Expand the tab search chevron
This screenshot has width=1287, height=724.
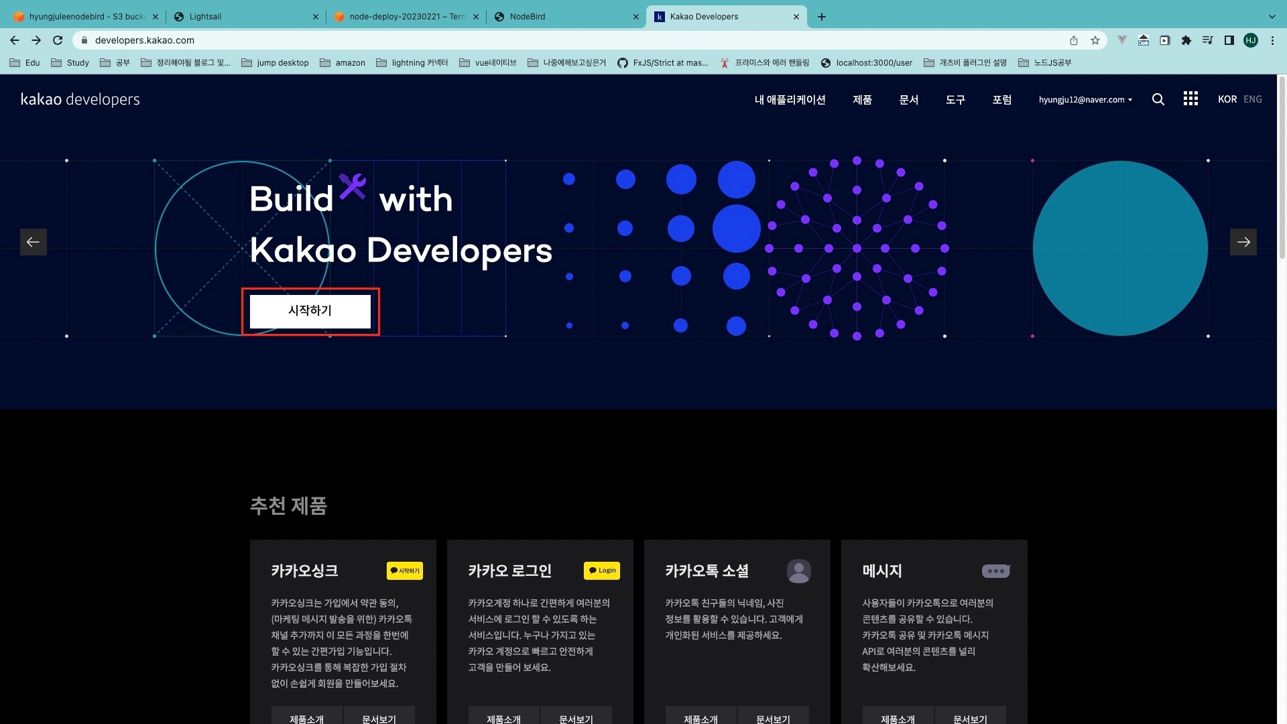coord(1272,17)
